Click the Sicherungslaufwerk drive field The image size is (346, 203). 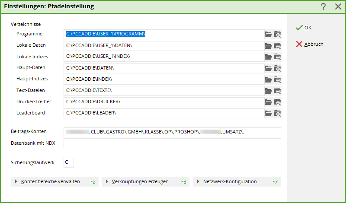pyautogui.click(x=69, y=162)
